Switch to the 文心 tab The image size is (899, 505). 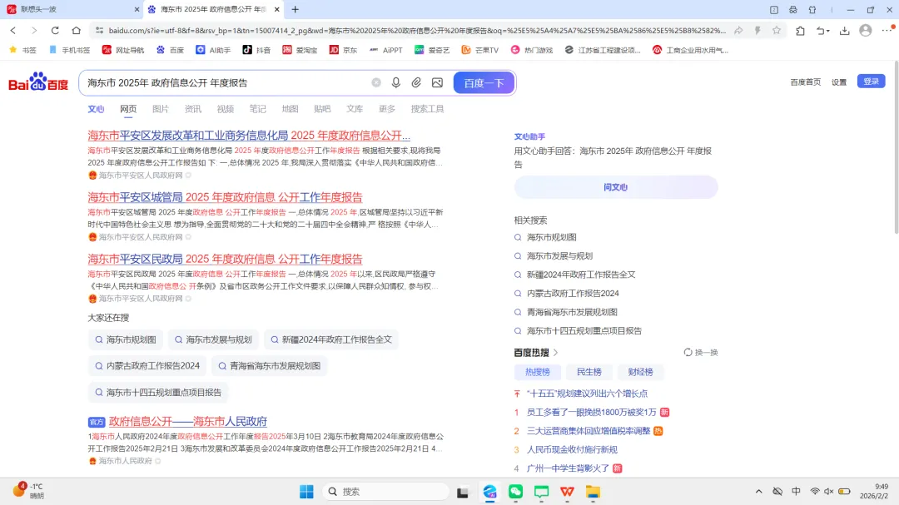[x=96, y=109]
